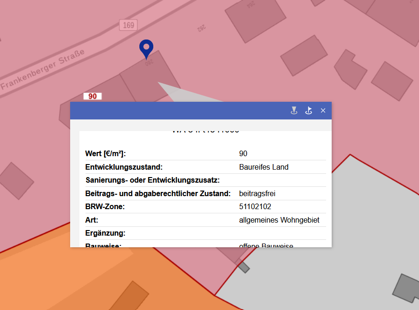Click the flag icon in popup header
The width and height of the screenshot is (419, 310).
[x=308, y=111]
